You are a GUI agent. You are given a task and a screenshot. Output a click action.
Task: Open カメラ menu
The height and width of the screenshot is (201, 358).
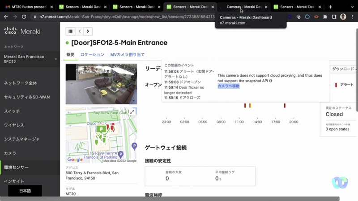point(10,153)
